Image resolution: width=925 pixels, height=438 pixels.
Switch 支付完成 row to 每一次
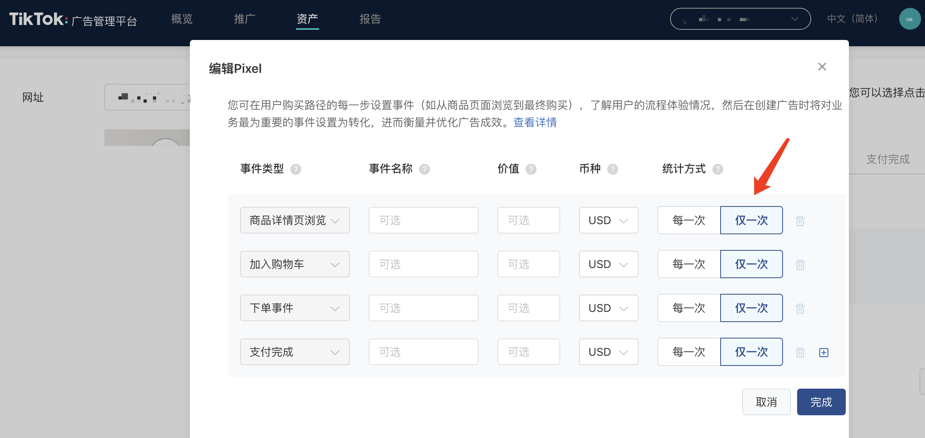[689, 352]
